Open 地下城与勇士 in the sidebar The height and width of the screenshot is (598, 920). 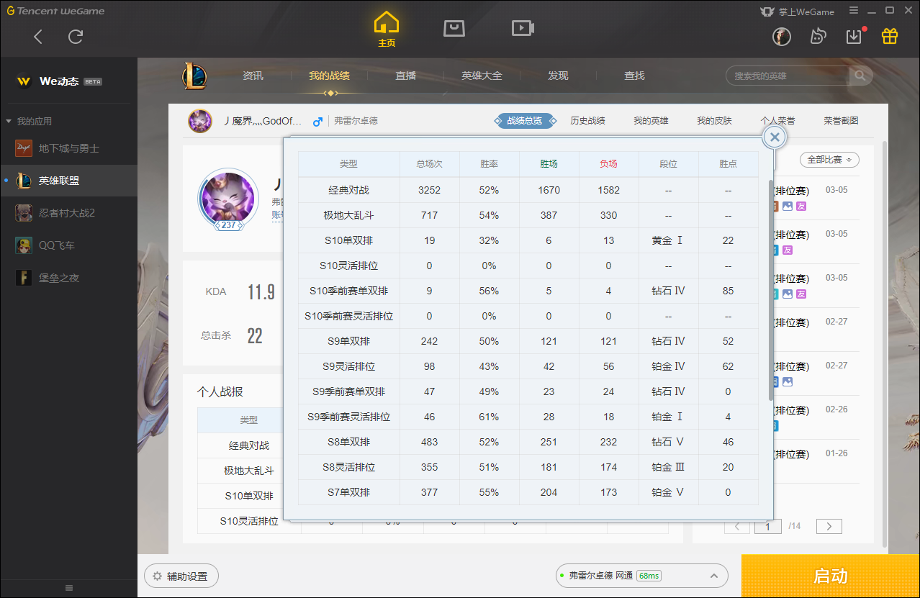tap(68, 148)
